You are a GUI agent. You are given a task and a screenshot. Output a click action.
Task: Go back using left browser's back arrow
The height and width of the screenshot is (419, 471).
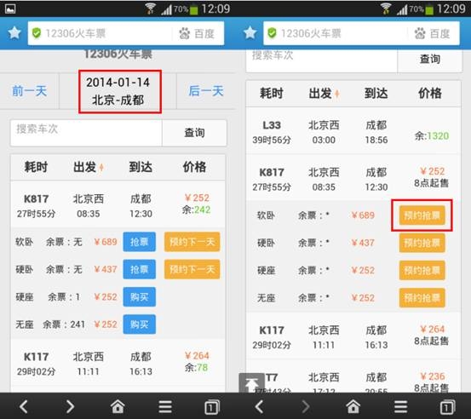coord(24,407)
